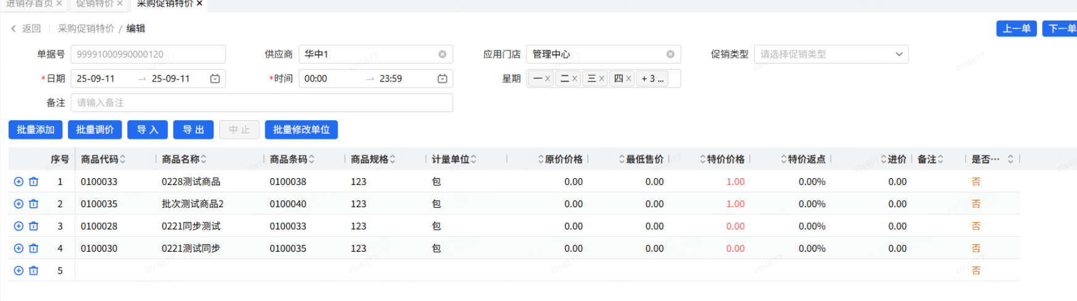Remove weekday tag 四 from 星期
The image size is (1077, 301).
(628, 78)
